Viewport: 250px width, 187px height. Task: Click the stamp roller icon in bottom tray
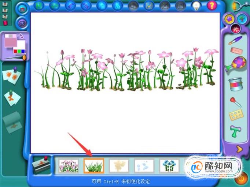click(x=42, y=165)
